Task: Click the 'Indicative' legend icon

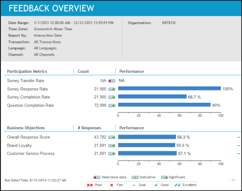Action: [135, 177]
